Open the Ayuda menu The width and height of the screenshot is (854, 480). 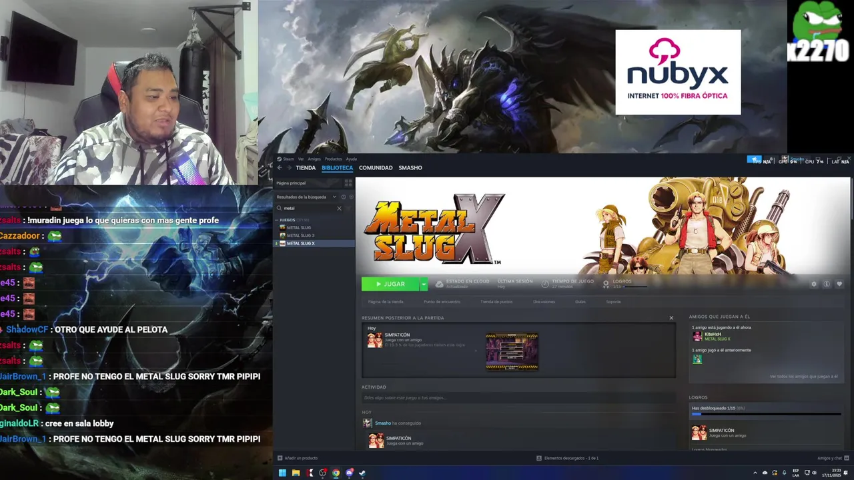tap(351, 159)
